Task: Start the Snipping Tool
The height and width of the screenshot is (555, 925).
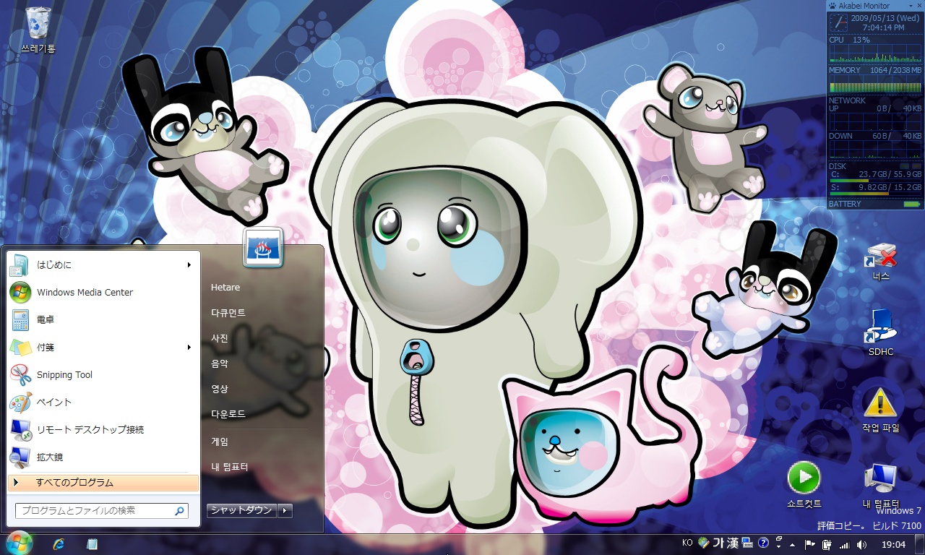Action: tap(103, 374)
